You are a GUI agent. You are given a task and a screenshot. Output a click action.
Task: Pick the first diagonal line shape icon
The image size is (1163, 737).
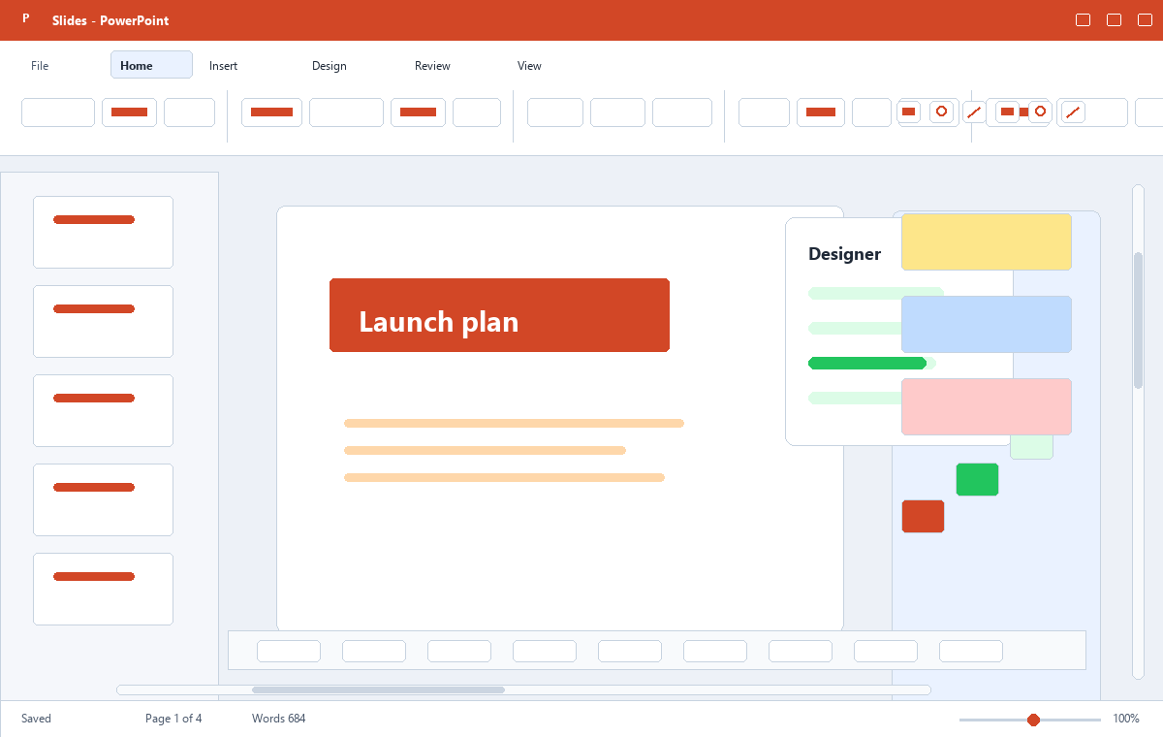[x=974, y=112]
